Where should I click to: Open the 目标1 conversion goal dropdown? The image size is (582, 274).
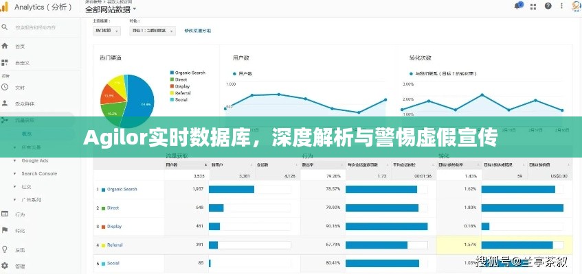click(x=152, y=31)
